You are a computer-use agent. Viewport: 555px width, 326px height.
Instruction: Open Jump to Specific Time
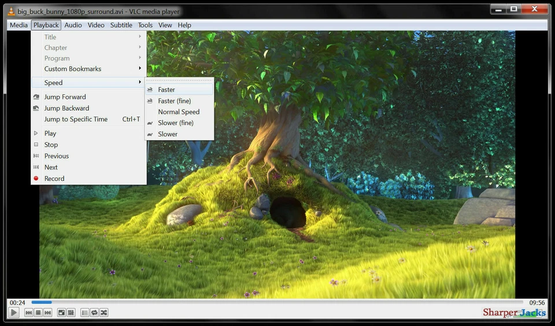point(89,119)
